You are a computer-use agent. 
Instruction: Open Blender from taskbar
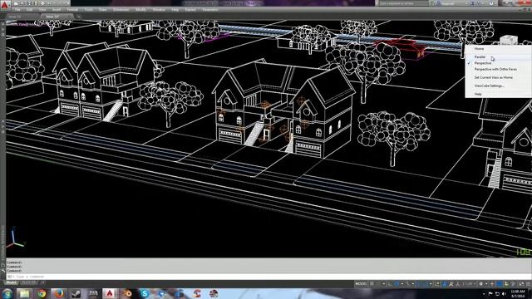coord(127,293)
